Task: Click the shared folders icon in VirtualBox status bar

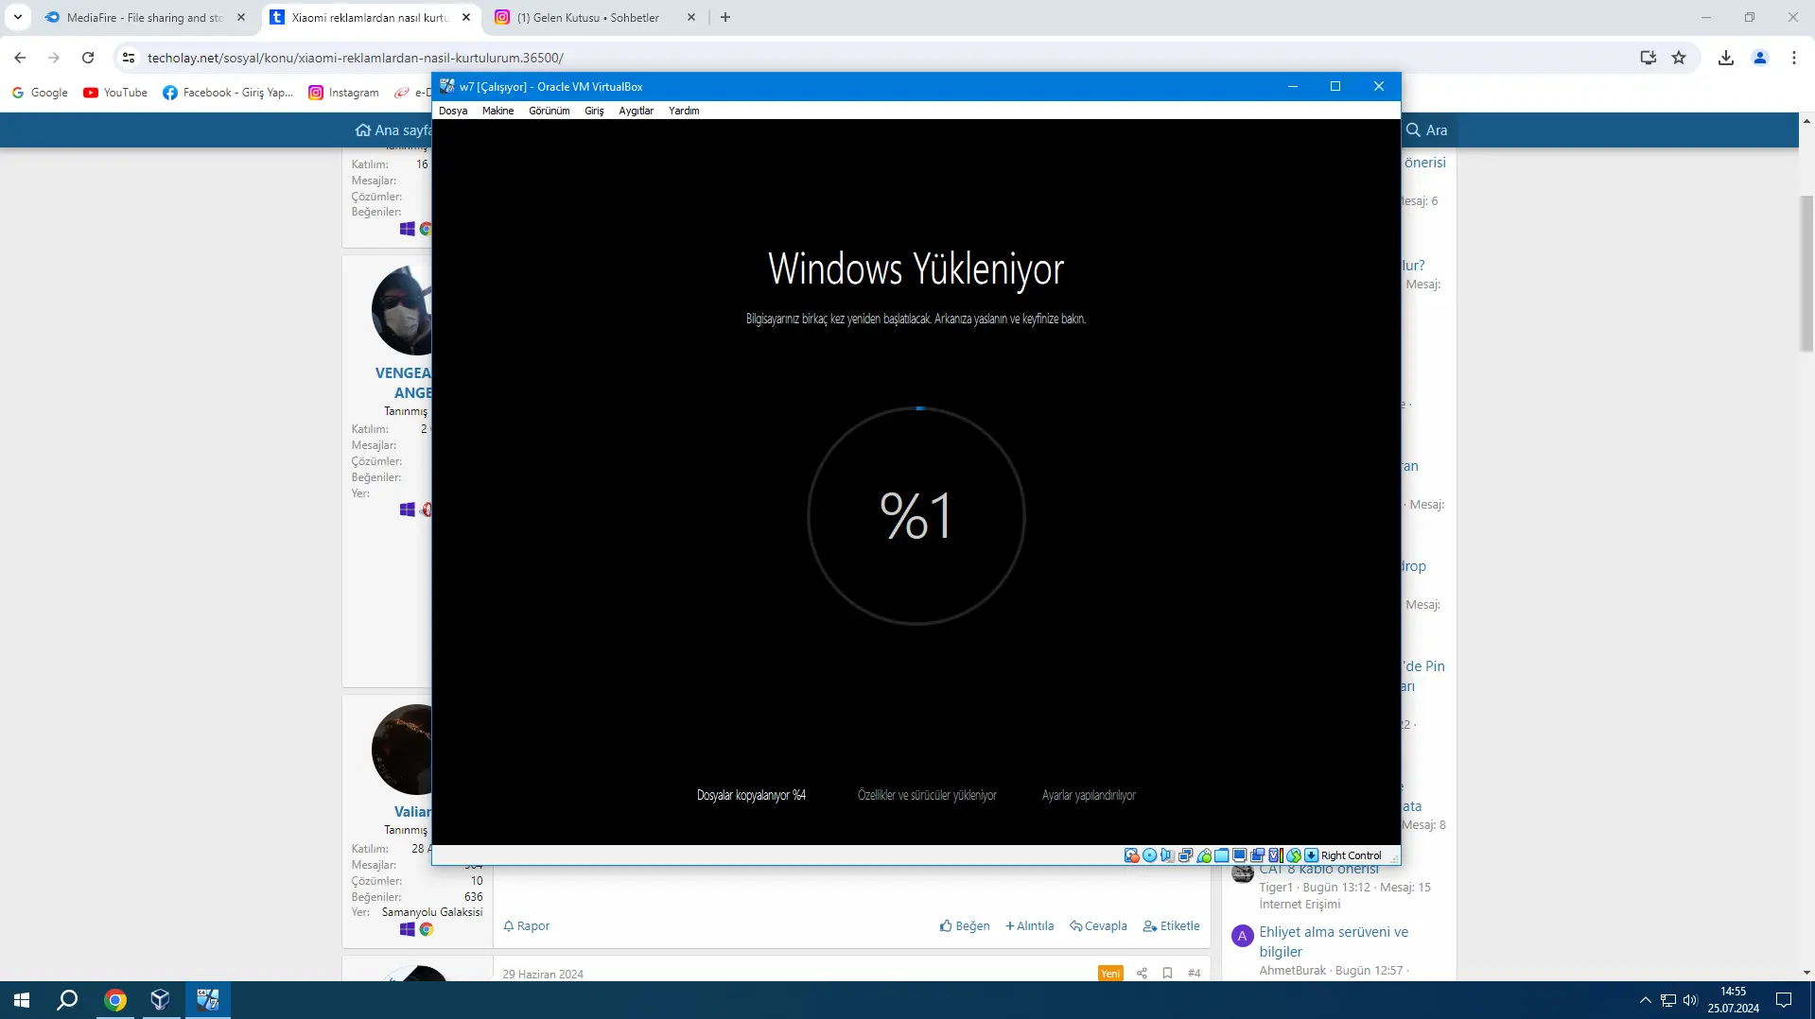Action: coord(1221,855)
